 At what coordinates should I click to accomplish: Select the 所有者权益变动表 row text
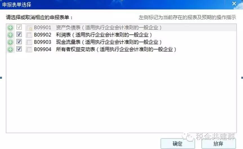click(x=105, y=49)
